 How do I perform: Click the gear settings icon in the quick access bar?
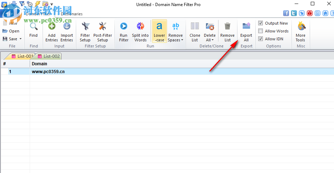30,4
